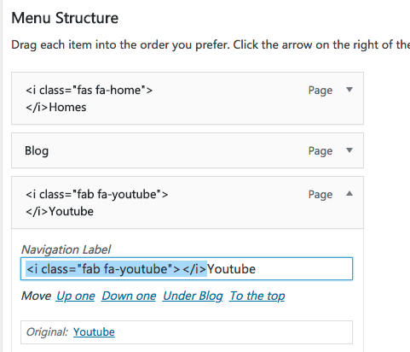This screenshot has height=352, width=410.
Task: Click the Navigation Label input field
Action: (x=187, y=269)
